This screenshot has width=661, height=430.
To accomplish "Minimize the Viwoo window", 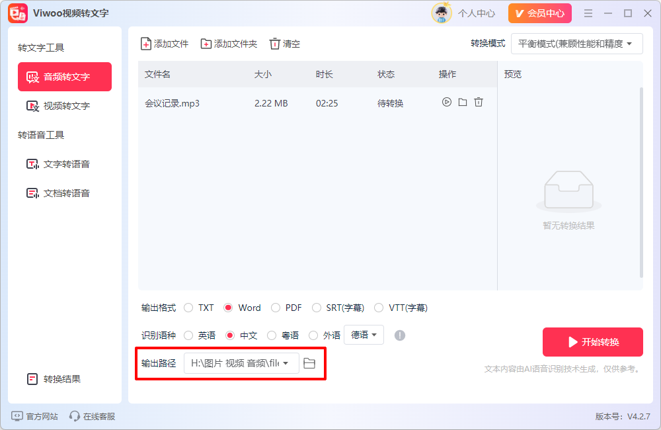I will pyautogui.click(x=608, y=13).
